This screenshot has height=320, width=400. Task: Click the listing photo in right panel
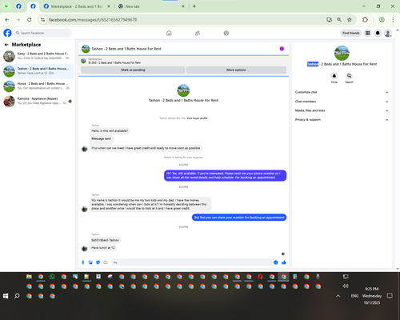pyautogui.click(x=342, y=53)
